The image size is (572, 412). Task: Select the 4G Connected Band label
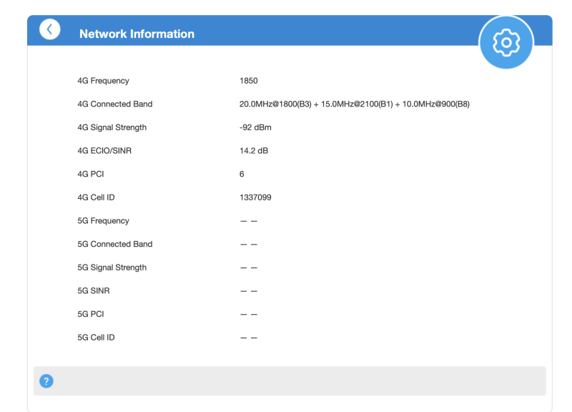[115, 104]
